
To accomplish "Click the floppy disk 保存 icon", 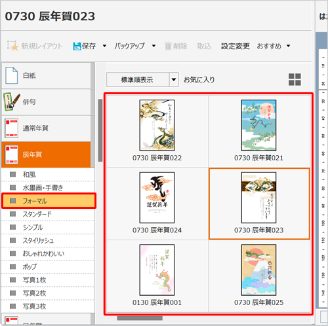I will (x=77, y=46).
